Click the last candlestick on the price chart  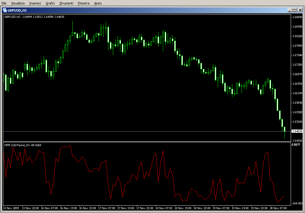click(x=284, y=132)
